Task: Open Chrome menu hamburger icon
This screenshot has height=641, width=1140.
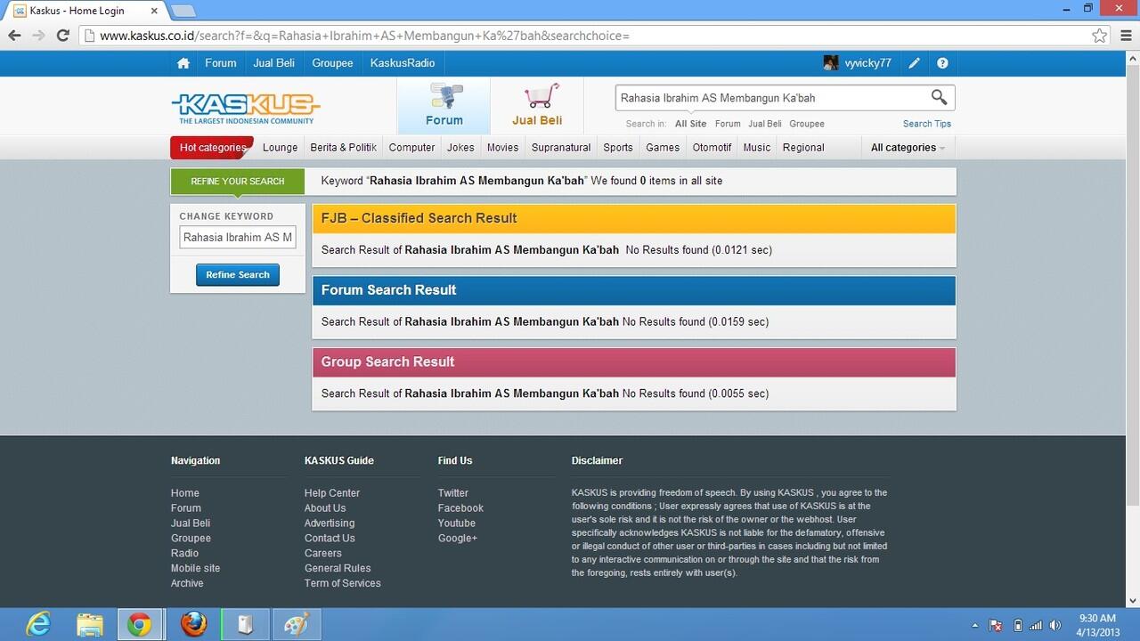Action: (1126, 36)
